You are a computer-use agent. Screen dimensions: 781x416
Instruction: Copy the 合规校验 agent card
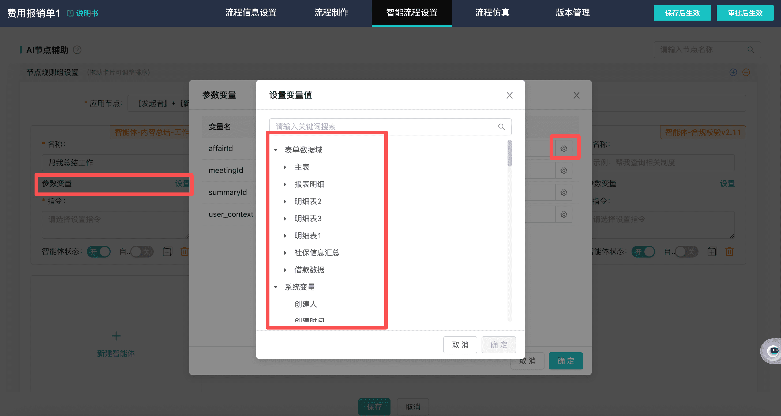pyautogui.click(x=712, y=251)
